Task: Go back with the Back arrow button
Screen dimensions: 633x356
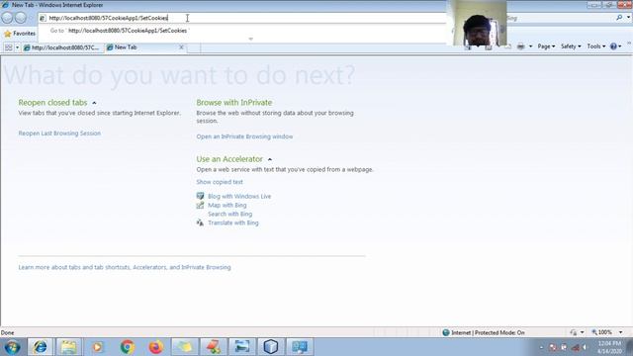Action: (7, 18)
